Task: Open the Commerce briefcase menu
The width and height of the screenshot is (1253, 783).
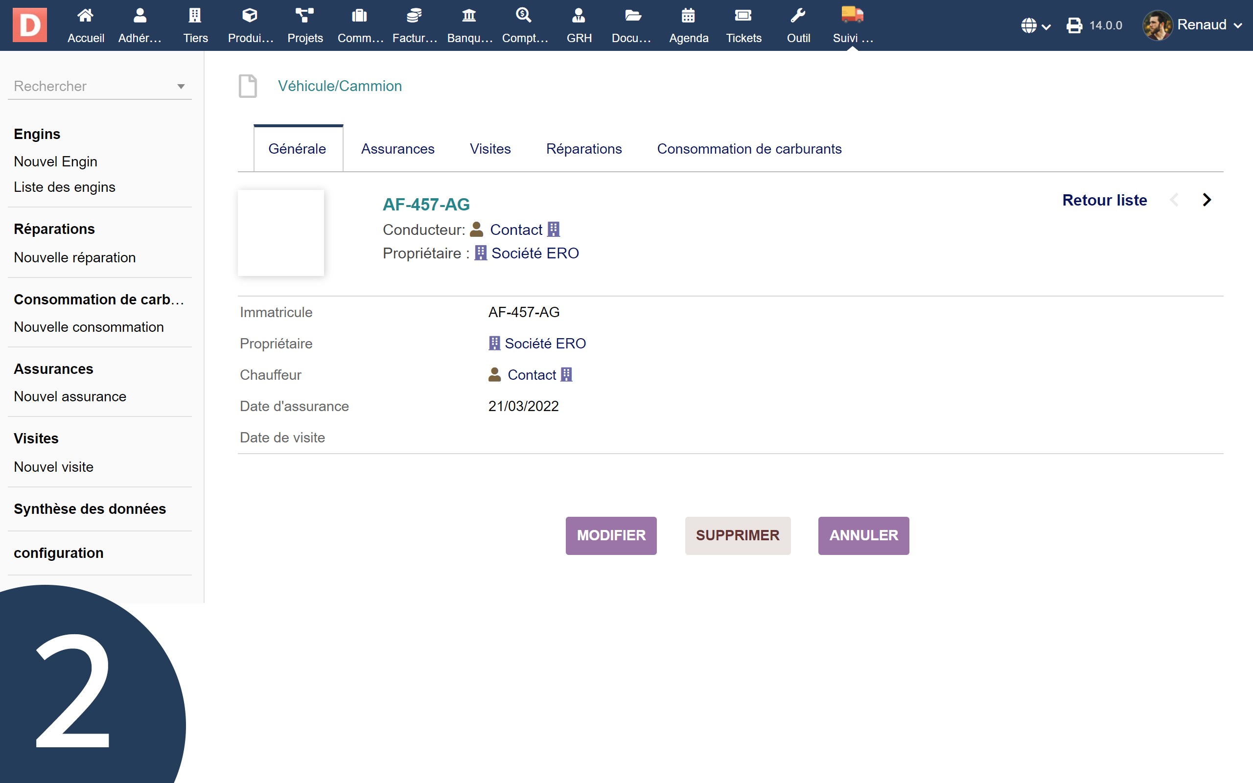Action: pos(360,25)
